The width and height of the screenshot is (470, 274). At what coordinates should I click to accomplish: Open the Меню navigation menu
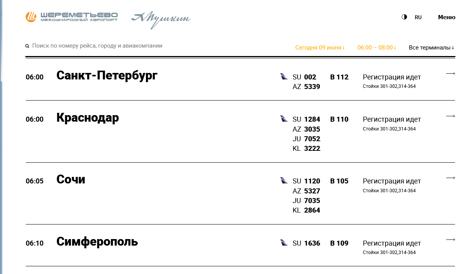coord(446,17)
